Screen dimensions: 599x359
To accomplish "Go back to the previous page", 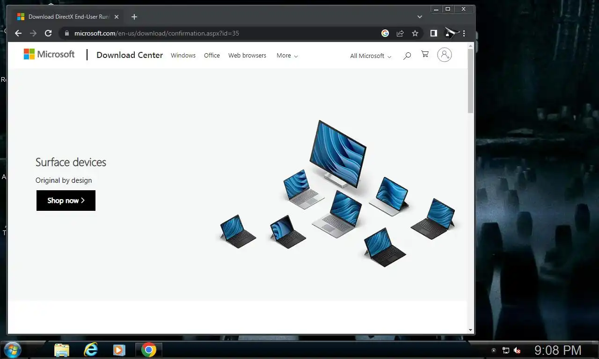I will point(18,33).
